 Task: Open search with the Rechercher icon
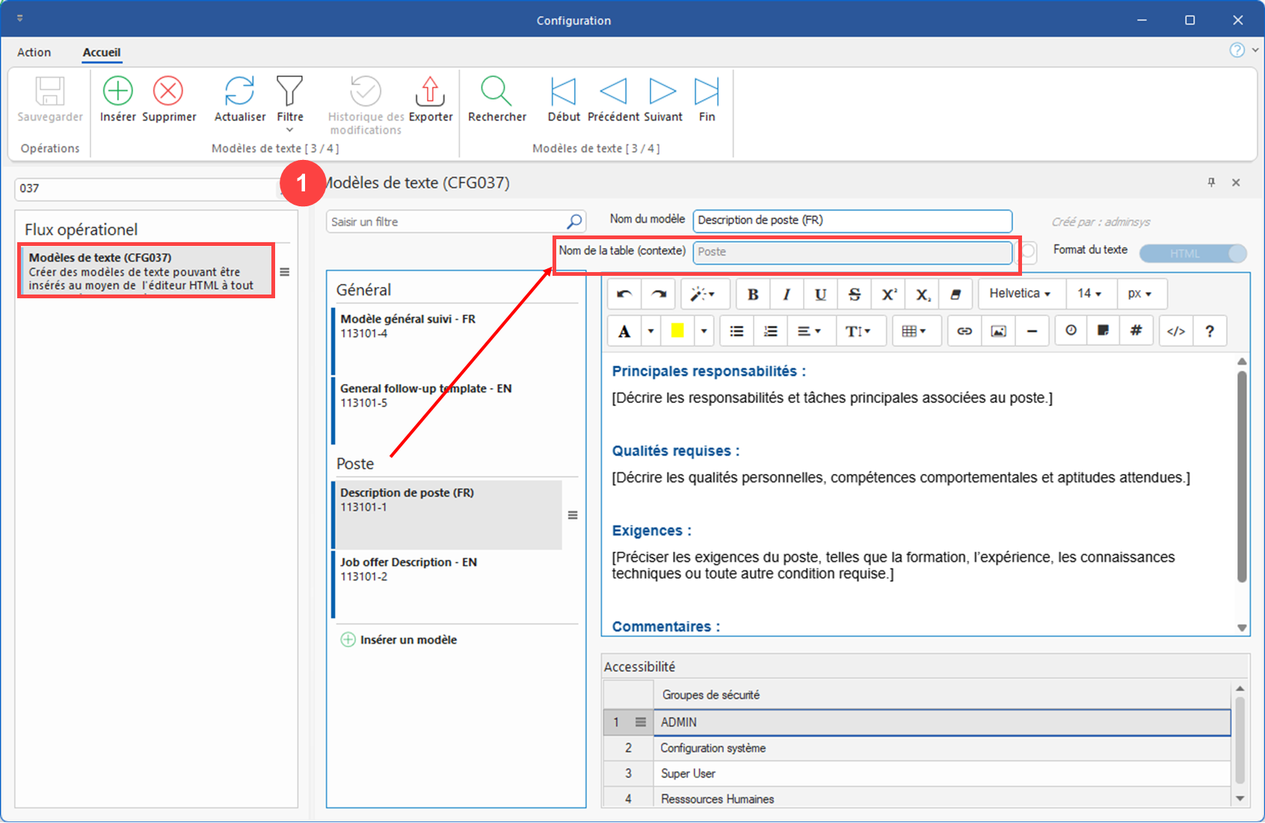pos(496,91)
